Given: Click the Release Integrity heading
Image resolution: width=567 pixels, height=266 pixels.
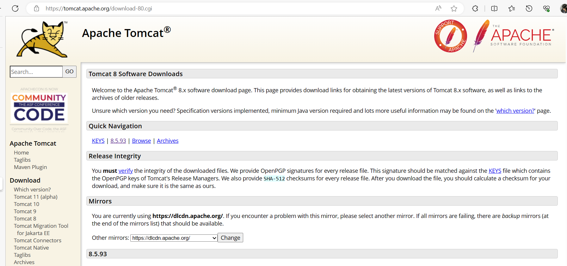Looking at the screenshot, I should 115,156.
